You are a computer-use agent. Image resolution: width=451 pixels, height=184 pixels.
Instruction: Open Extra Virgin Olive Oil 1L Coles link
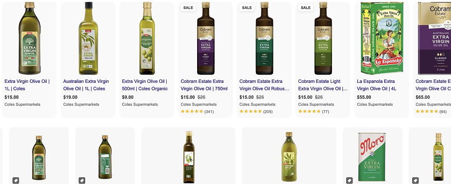(x=27, y=85)
